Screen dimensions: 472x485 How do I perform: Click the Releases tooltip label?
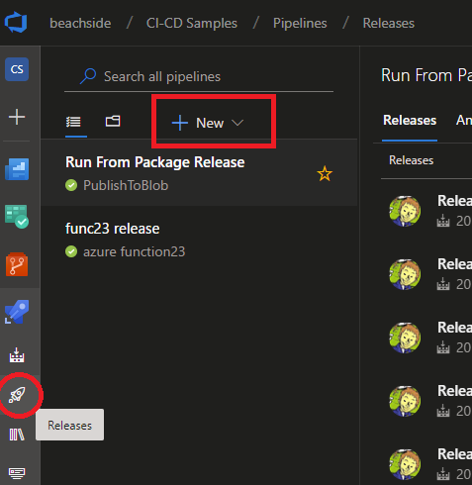[70, 425]
